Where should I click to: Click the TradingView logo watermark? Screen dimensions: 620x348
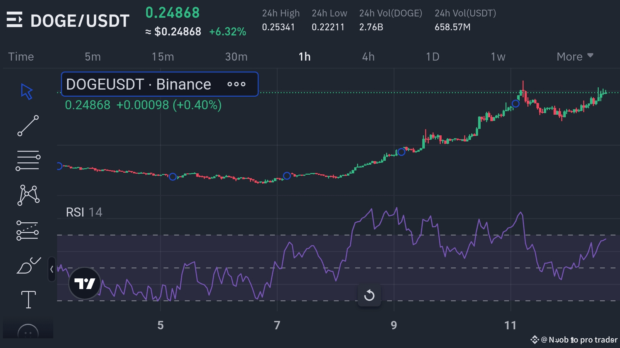pyautogui.click(x=84, y=284)
